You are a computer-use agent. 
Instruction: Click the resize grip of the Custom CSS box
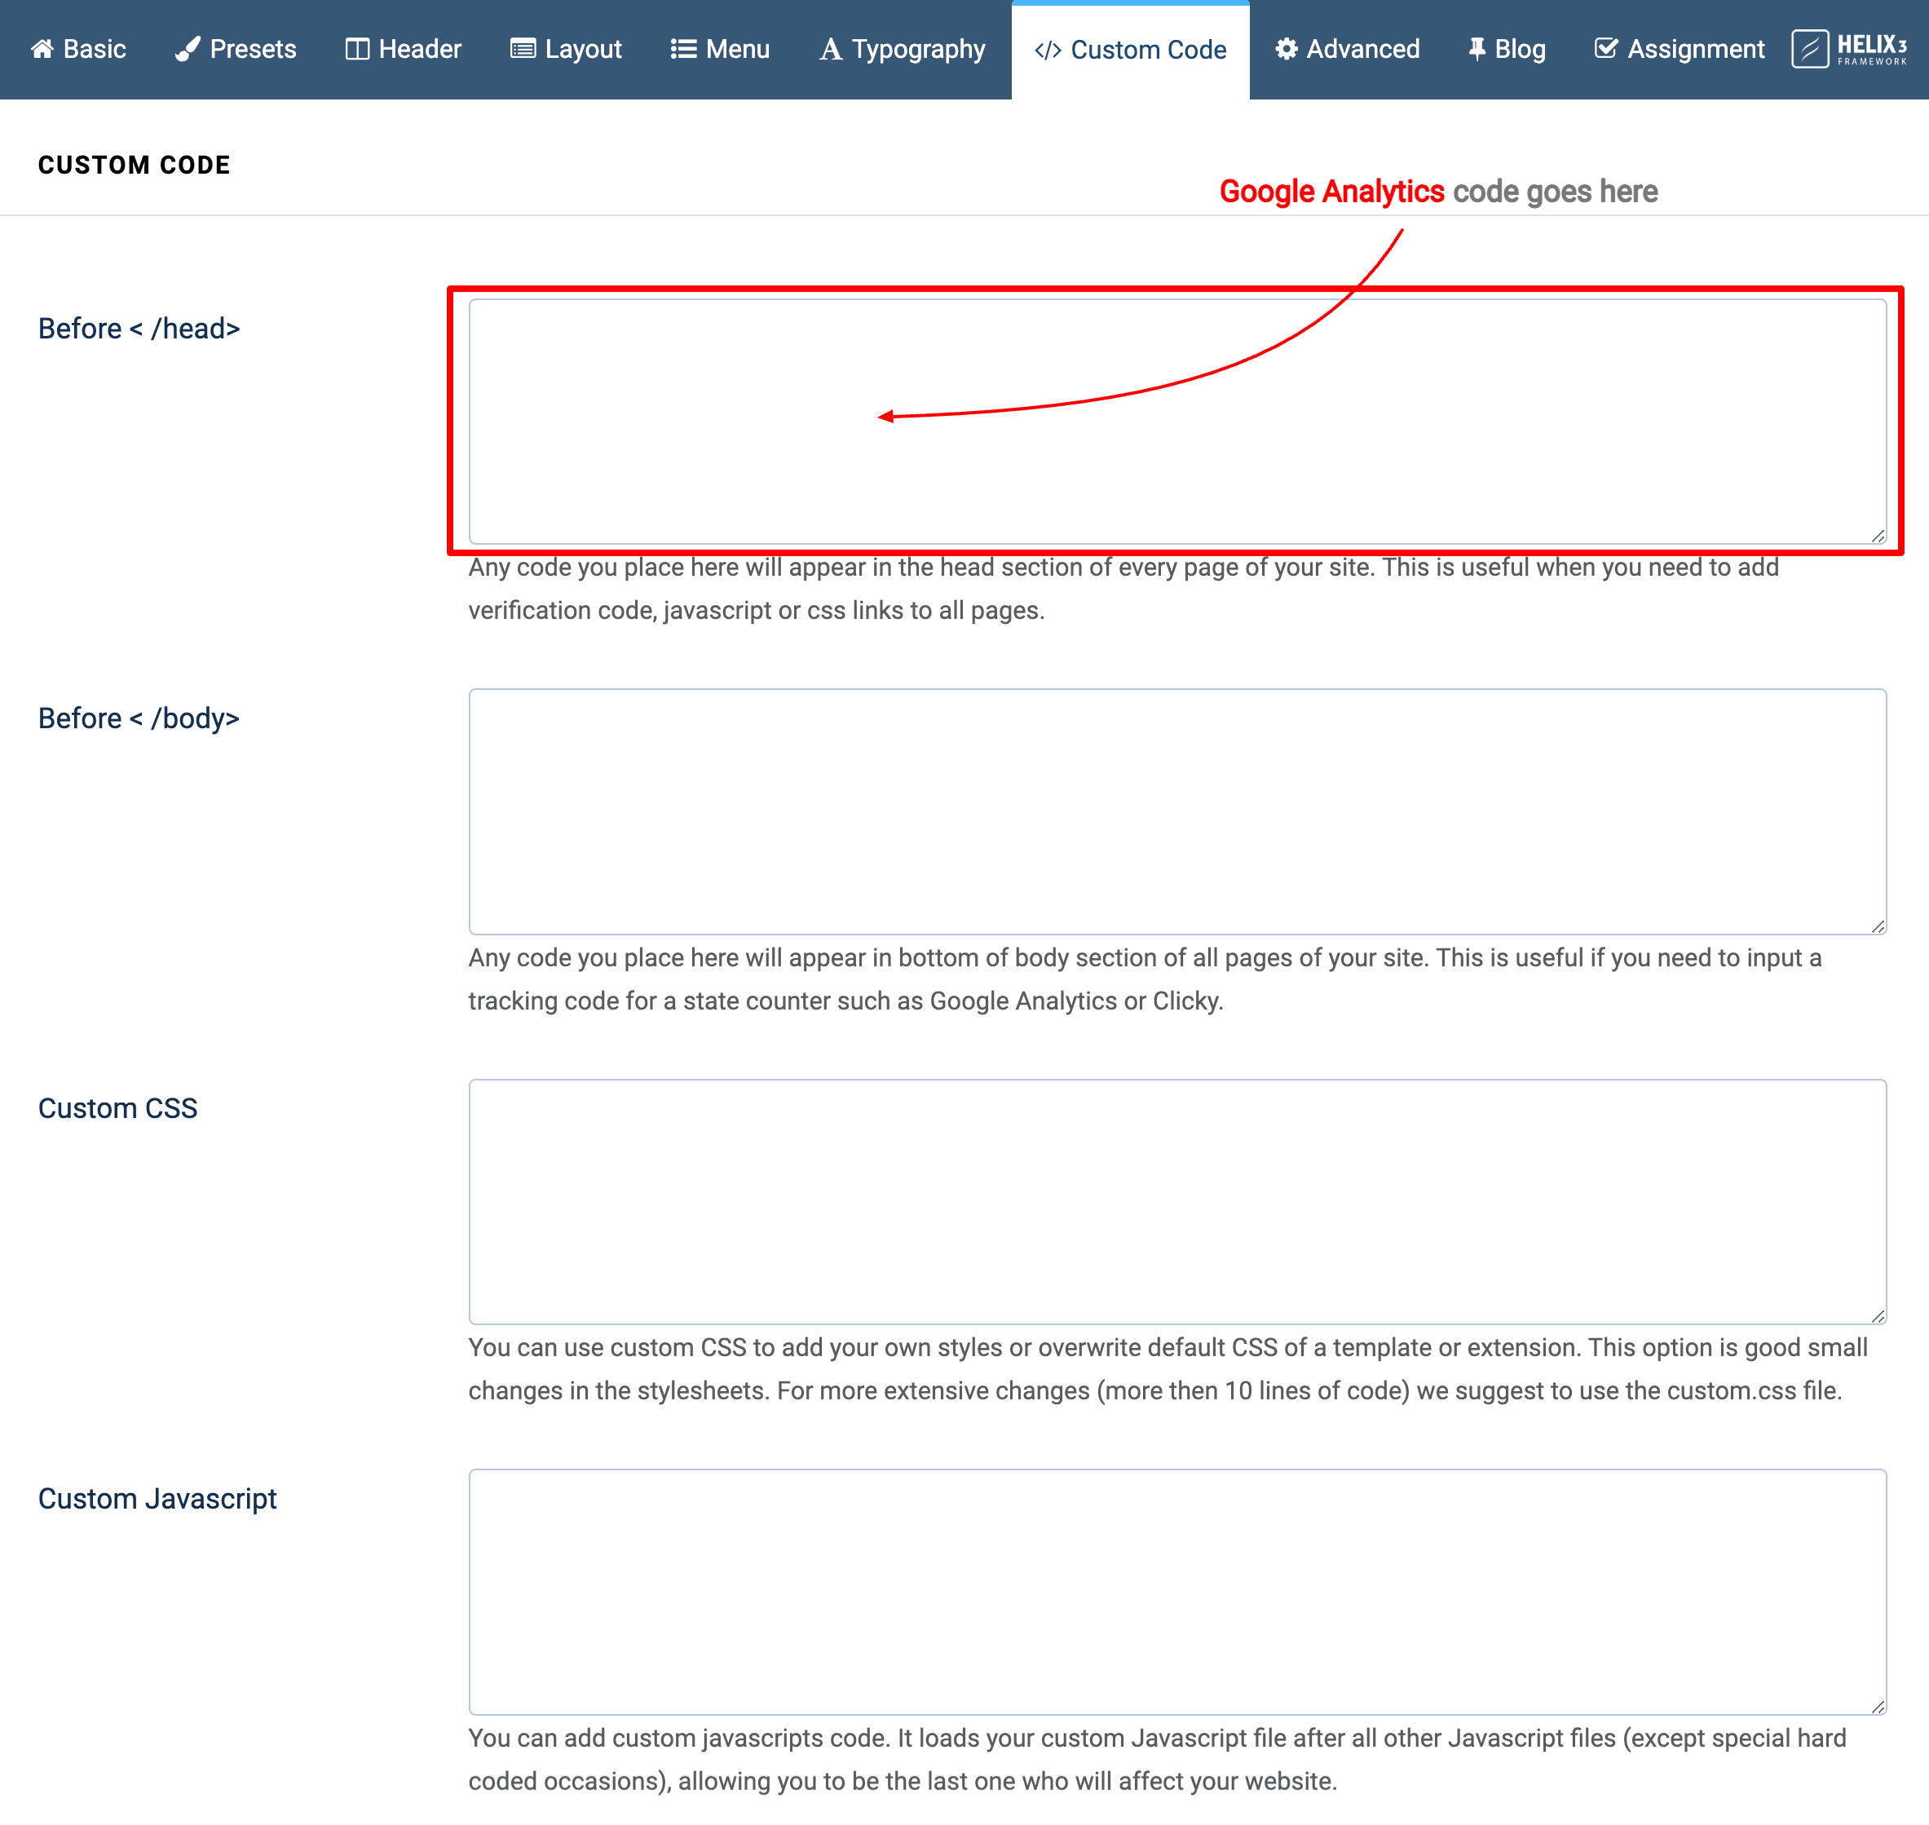click(x=1878, y=1315)
